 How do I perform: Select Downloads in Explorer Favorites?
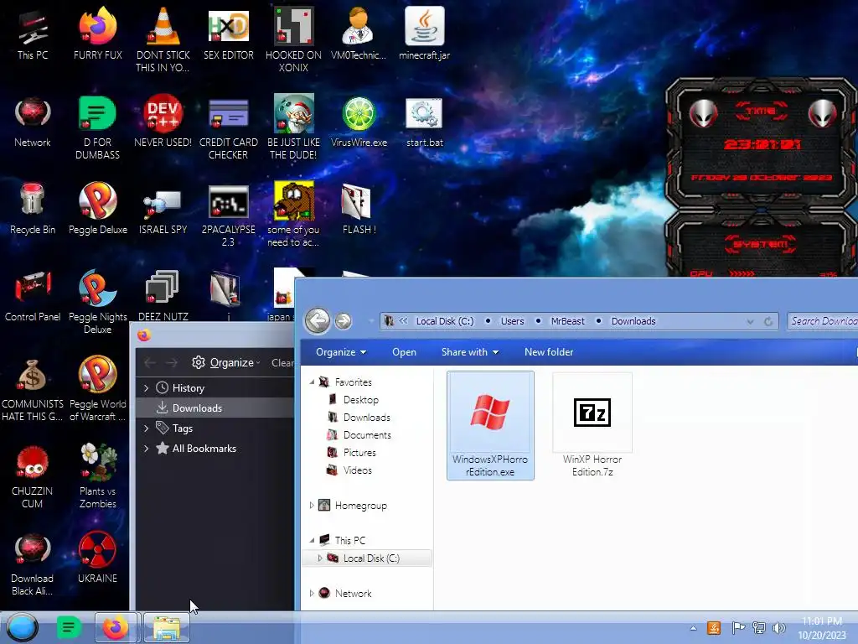(367, 418)
